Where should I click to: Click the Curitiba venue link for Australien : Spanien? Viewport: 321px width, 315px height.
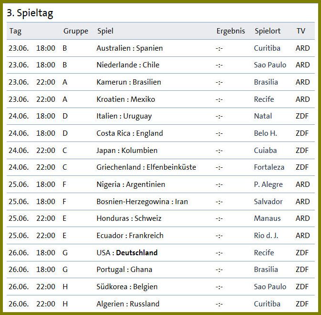point(267,48)
